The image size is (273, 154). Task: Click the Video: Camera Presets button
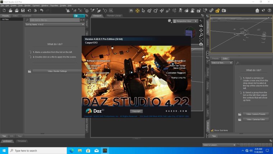pyautogui.click(x=256, y=114)
